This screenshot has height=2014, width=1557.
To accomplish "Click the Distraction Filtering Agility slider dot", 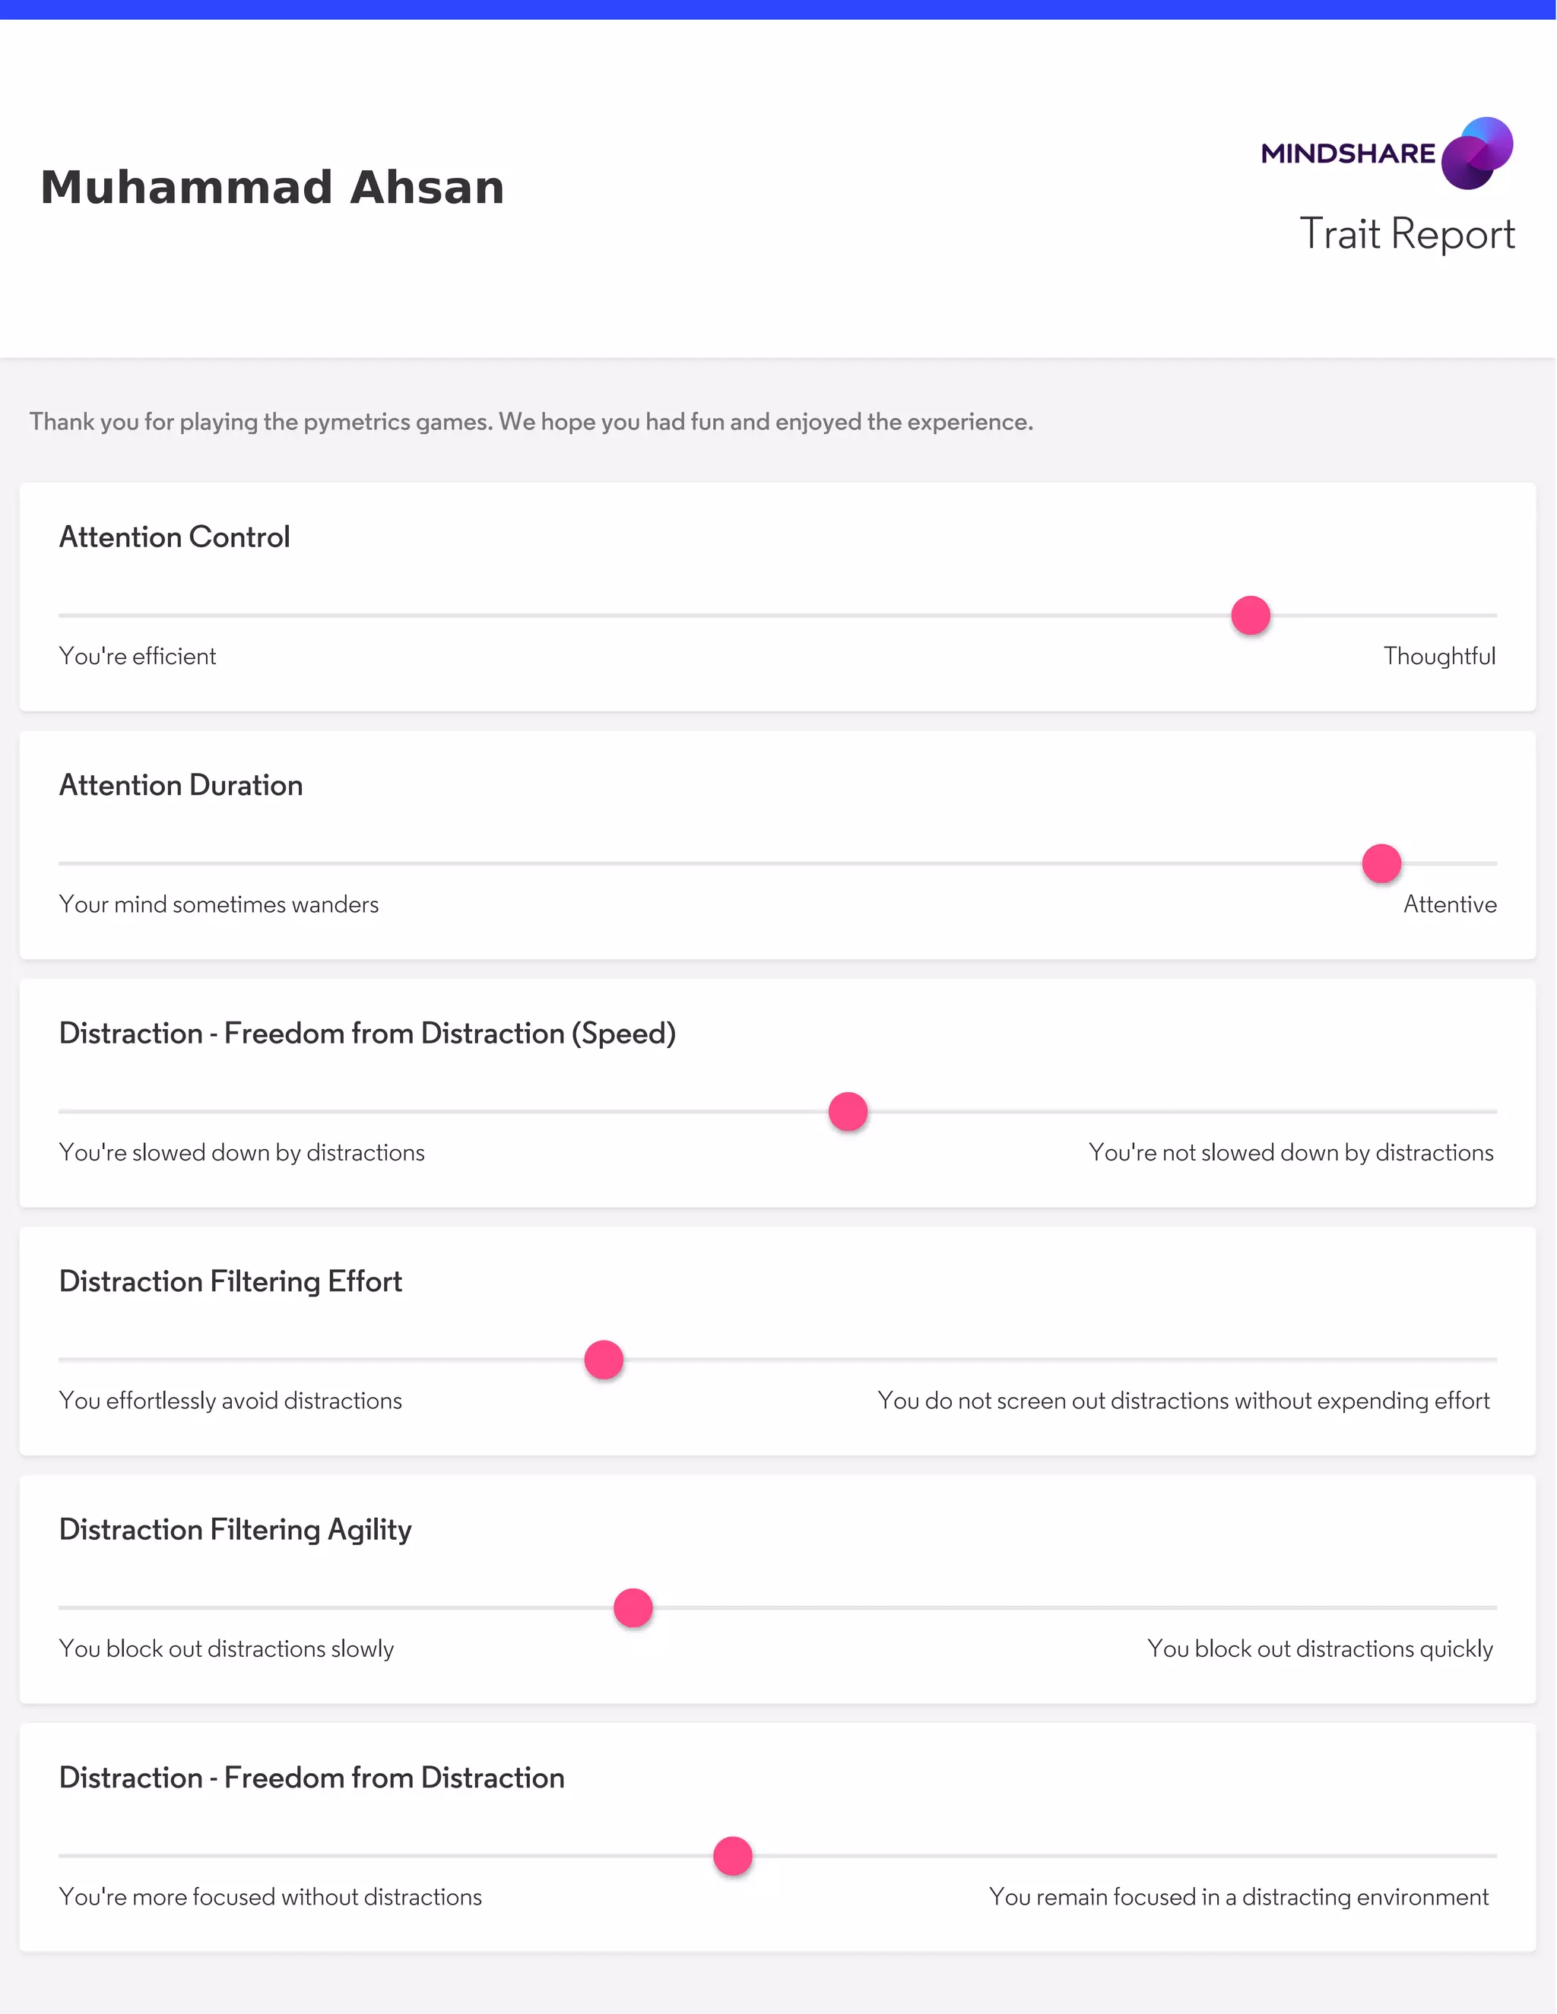I will click(x=633, y=1607).
